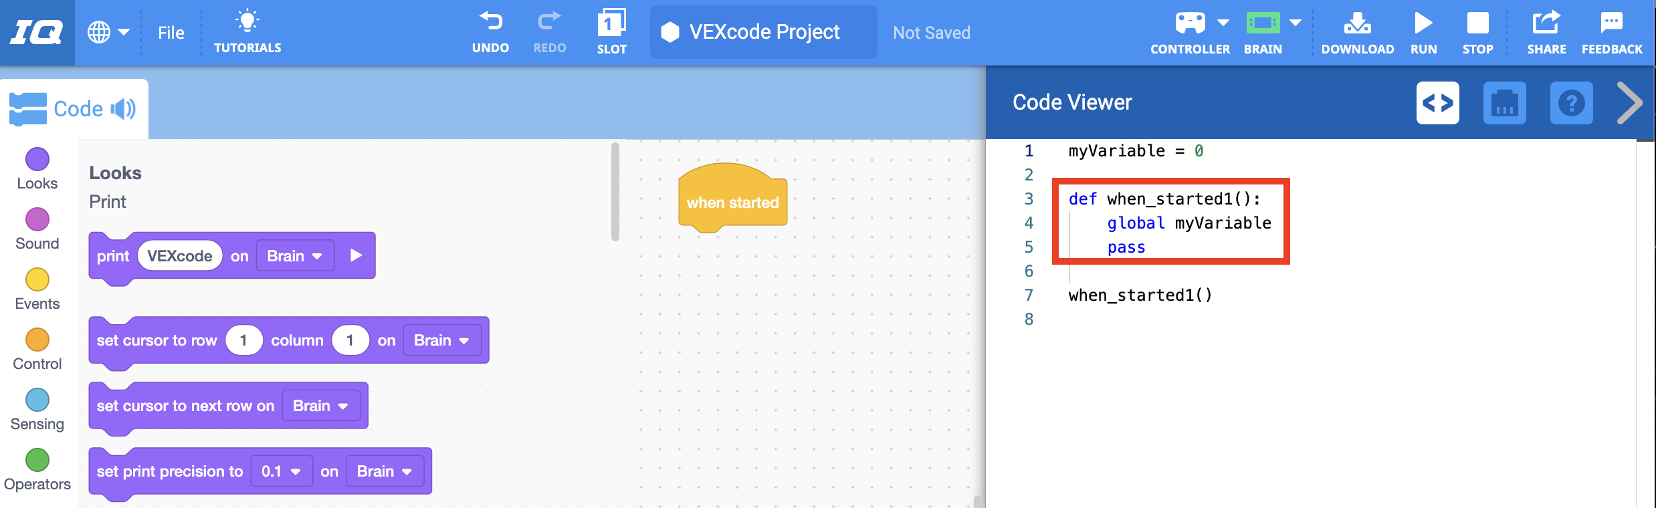Preview the print VEXcode block
Screen dimensions: 1656x508
[356, 255]
